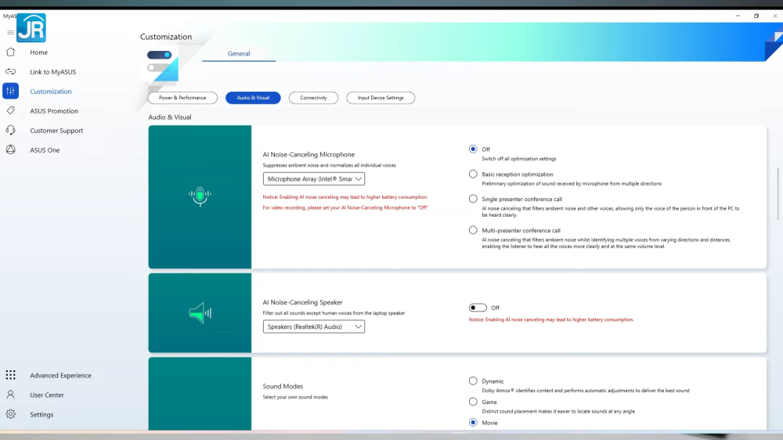Click the Customer Support headset icon
783x440 pixels.
tap(10, 130)
